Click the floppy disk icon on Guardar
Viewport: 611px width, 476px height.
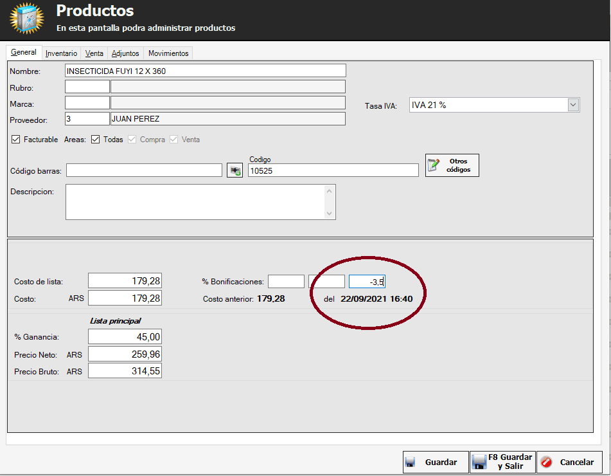411,462
